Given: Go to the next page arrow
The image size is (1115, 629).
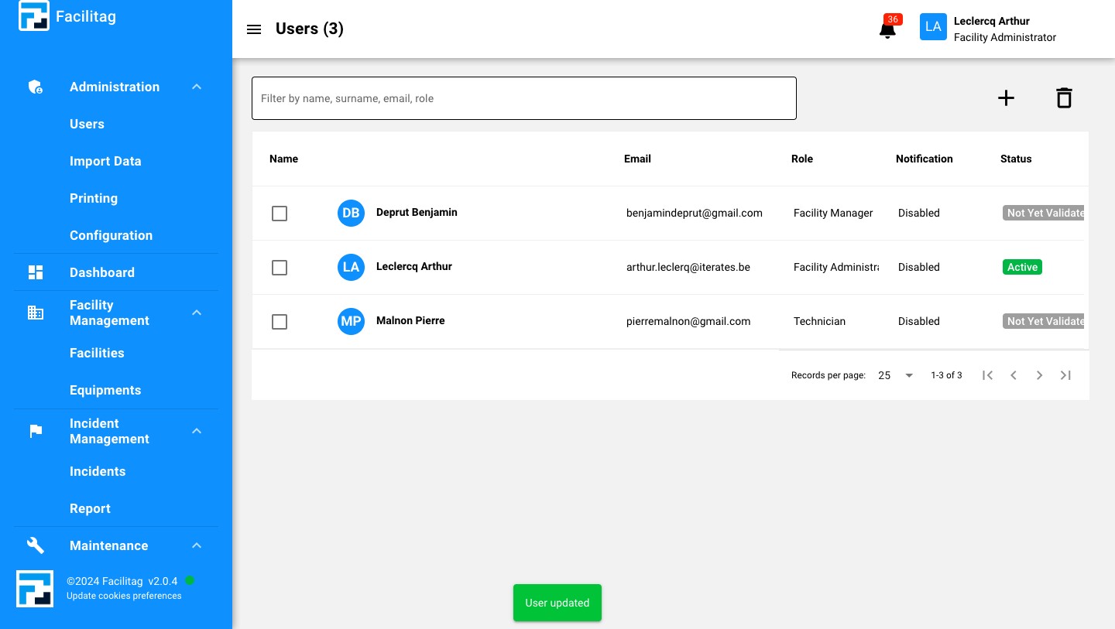Looking at the screenshot, I should click(1039, 375).
